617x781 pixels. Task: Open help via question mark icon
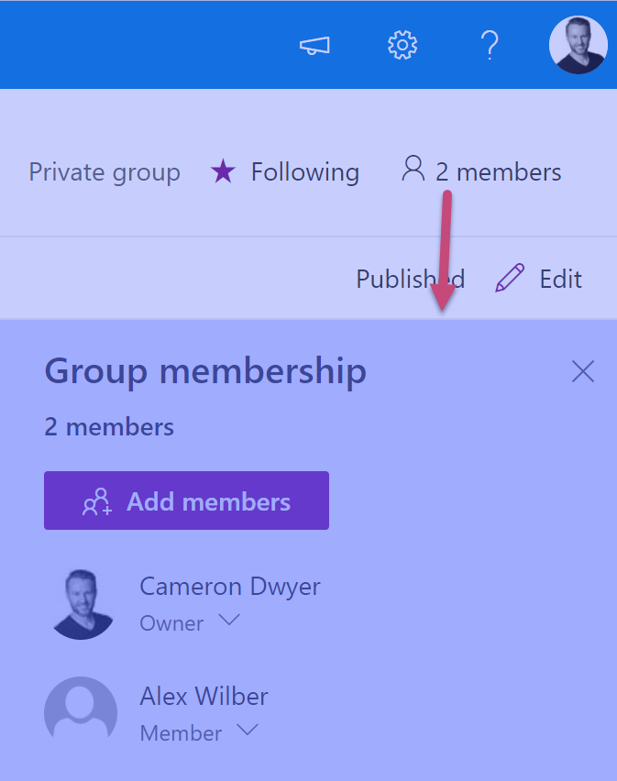[490, 45]
